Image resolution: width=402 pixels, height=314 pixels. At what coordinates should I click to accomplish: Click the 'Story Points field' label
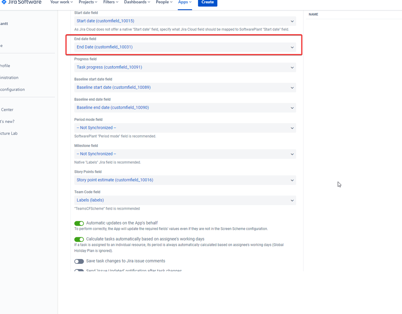(x=88, y=172)
